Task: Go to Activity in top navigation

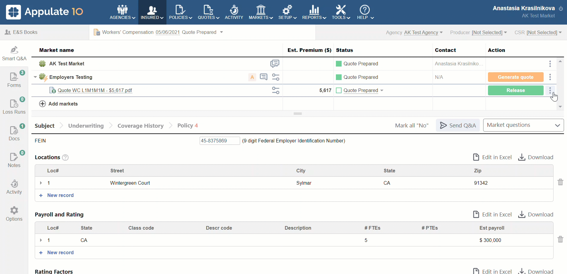Action: tap(234, 12)
